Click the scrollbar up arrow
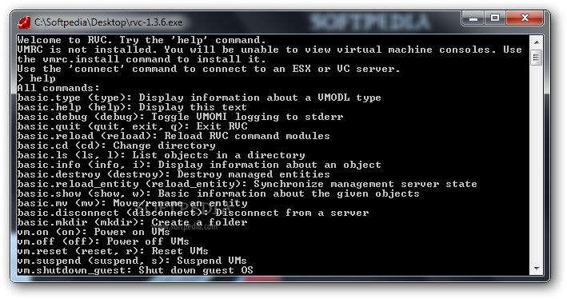567x299 pixels. 537,42
